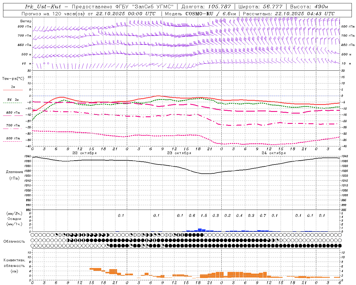
Task: Select the 0.6 precipitation amount value
Action: click(x=192, y=216)
